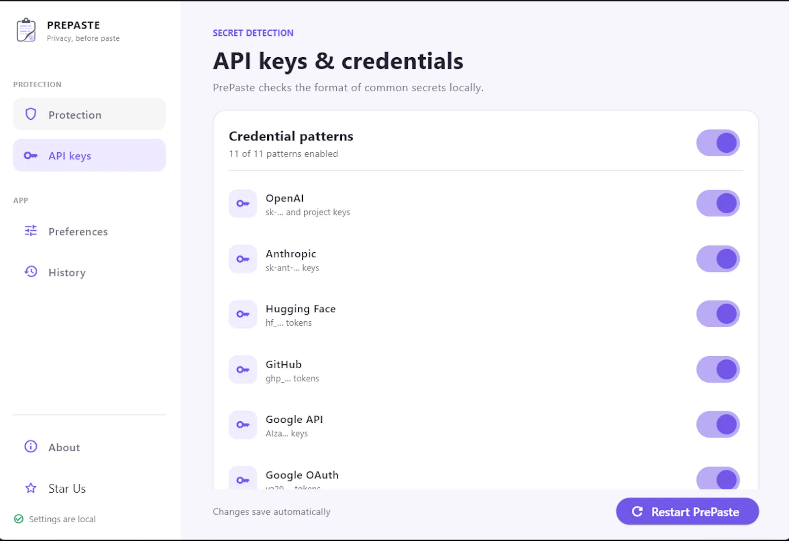Toggle all Credential patterns master switch
The width and height of the screenshot is (789, 541).
[718, 143]
